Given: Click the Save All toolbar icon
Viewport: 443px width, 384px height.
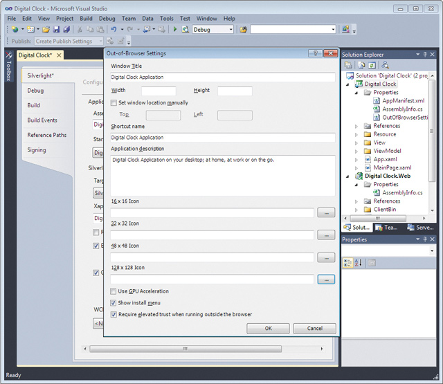Looking at the screenshot, I should (x=66, y=29).
